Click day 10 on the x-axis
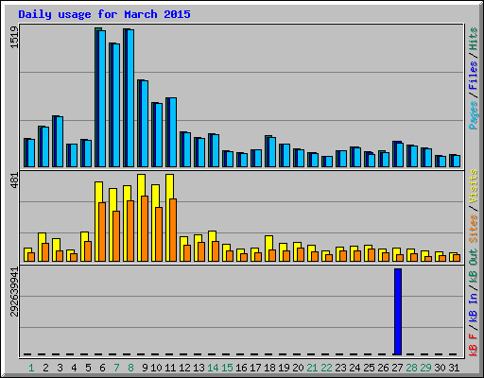This screenshot has width=484, height=378. point(156,368)
